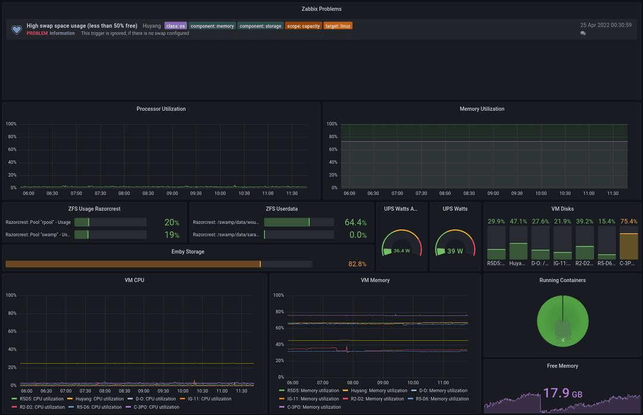Click the heart severity icon beside the swap problem

17,29
